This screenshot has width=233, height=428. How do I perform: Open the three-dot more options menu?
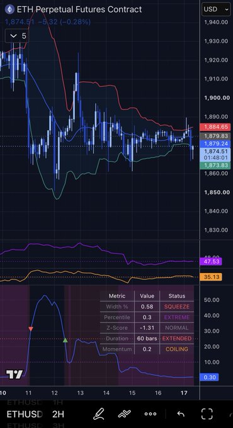tap(151, 414)
